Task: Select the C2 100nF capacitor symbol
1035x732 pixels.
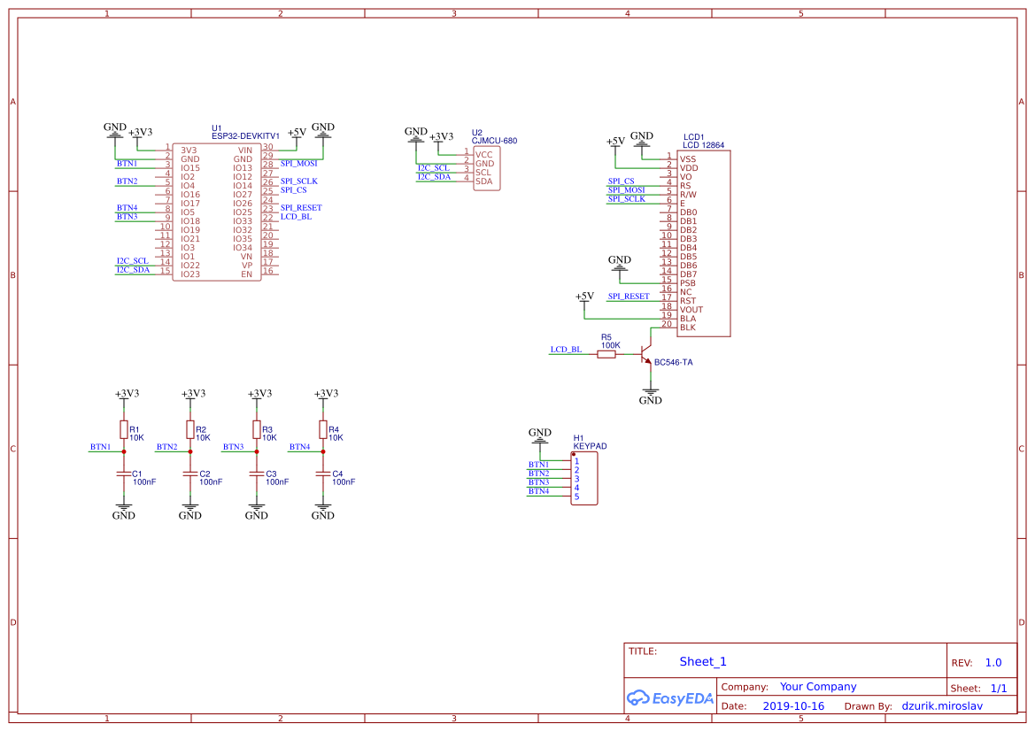Action: [190, 474]
